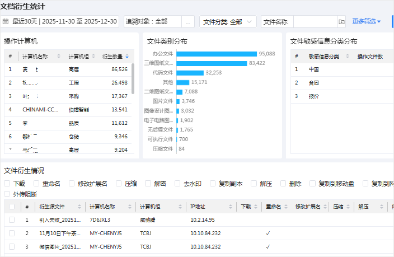Select all rows via header checkbox
Viewport: 394px width, 257px height.
(12, 207)
